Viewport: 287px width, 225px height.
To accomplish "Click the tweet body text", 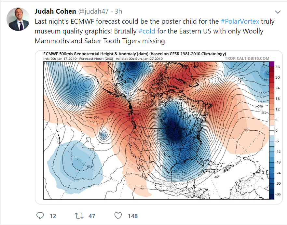I will tap(155, 31).
